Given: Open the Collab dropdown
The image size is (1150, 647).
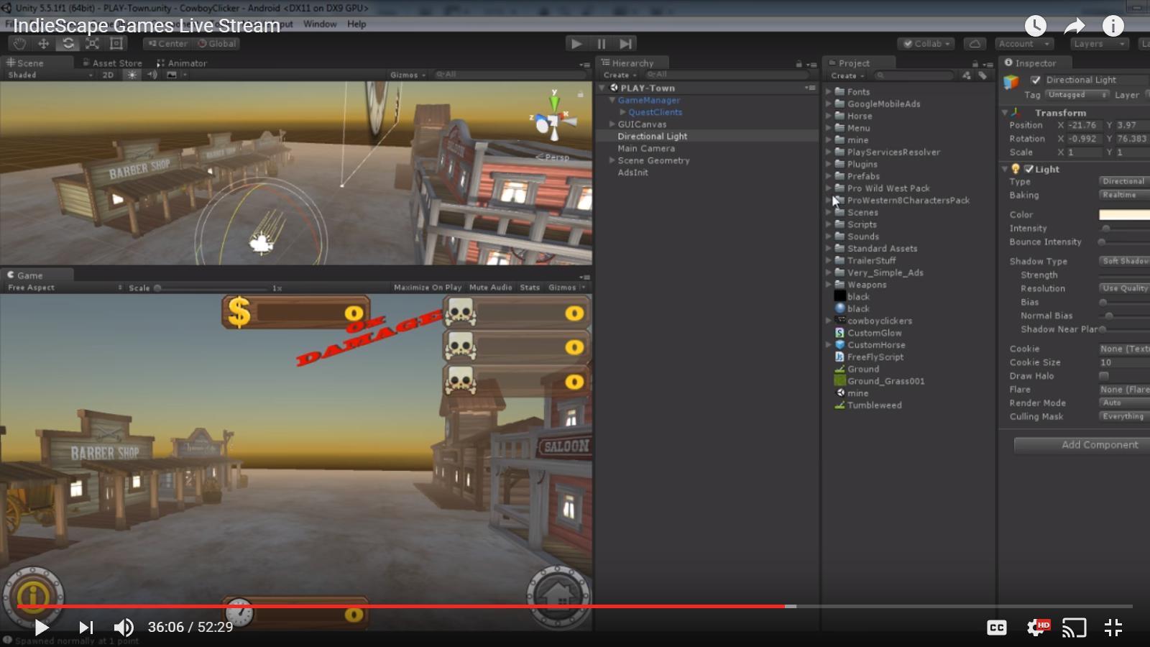Looking at the screenshot, I should [x=927, y=44].
